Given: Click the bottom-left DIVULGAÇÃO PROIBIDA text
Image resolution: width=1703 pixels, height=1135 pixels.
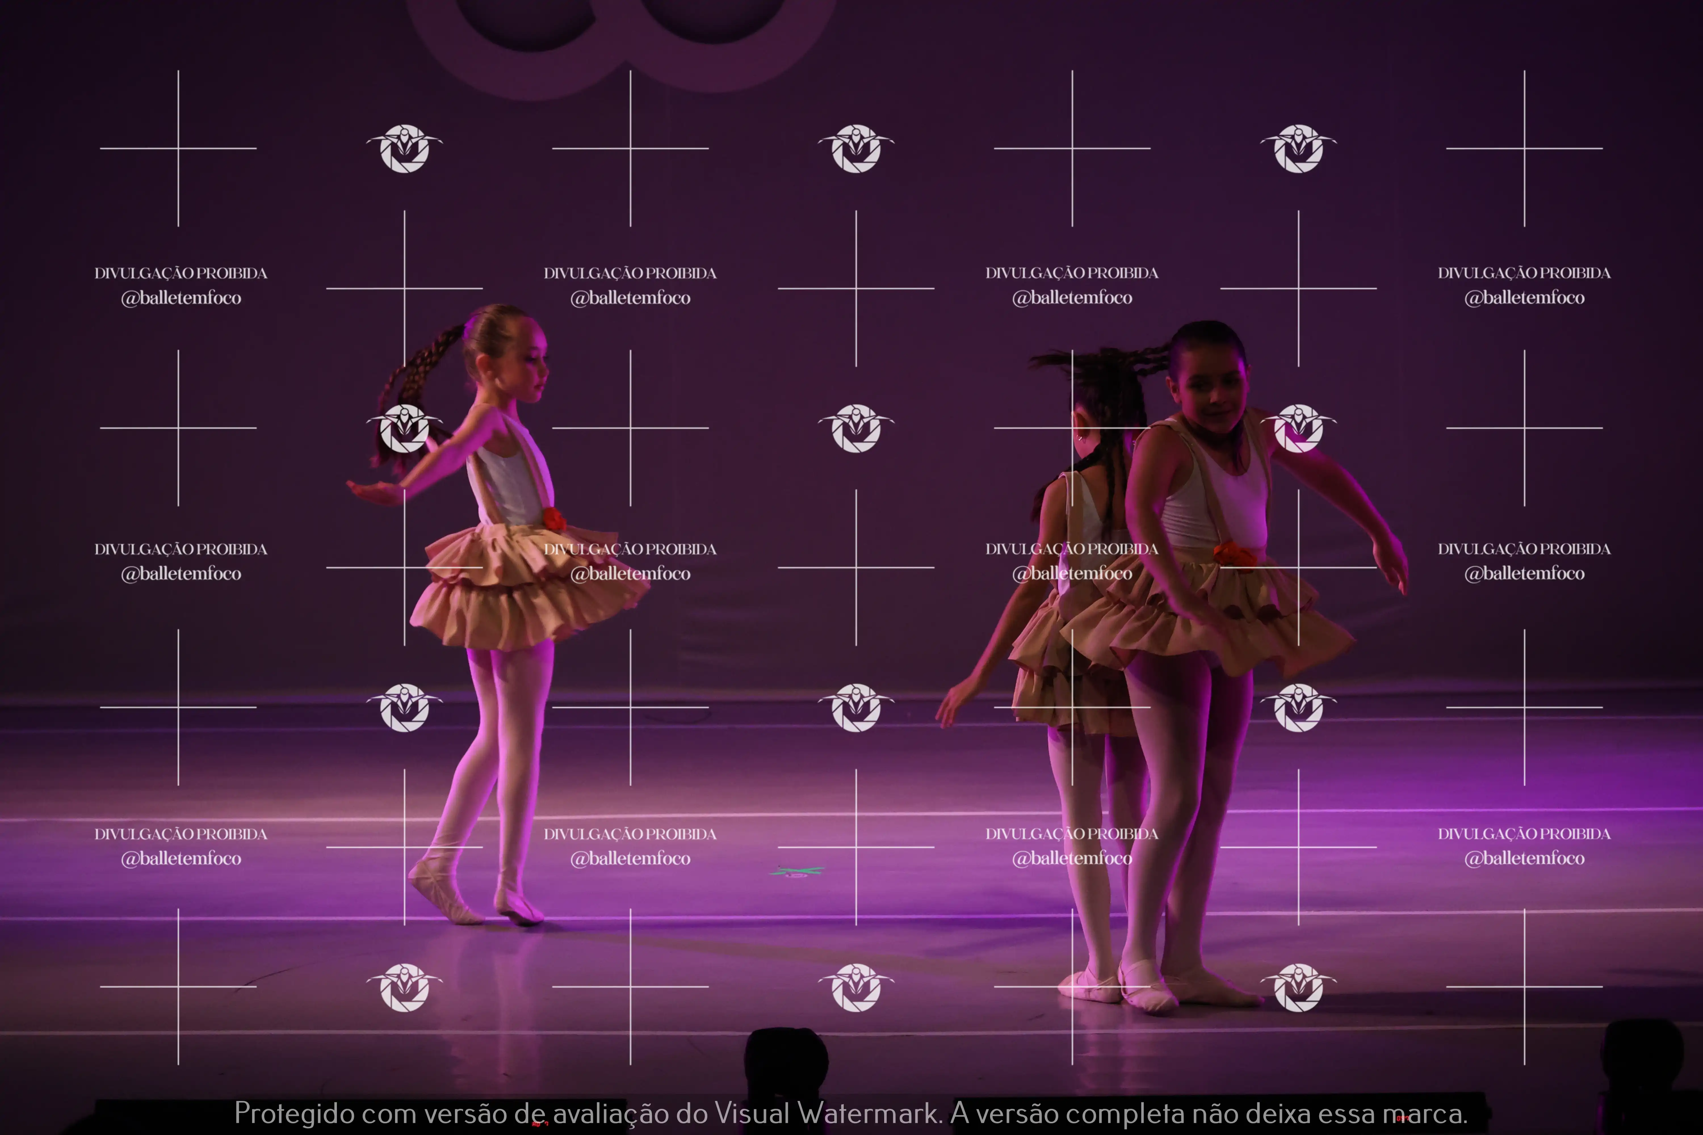Looking at the screenshot, I should 181,834.
